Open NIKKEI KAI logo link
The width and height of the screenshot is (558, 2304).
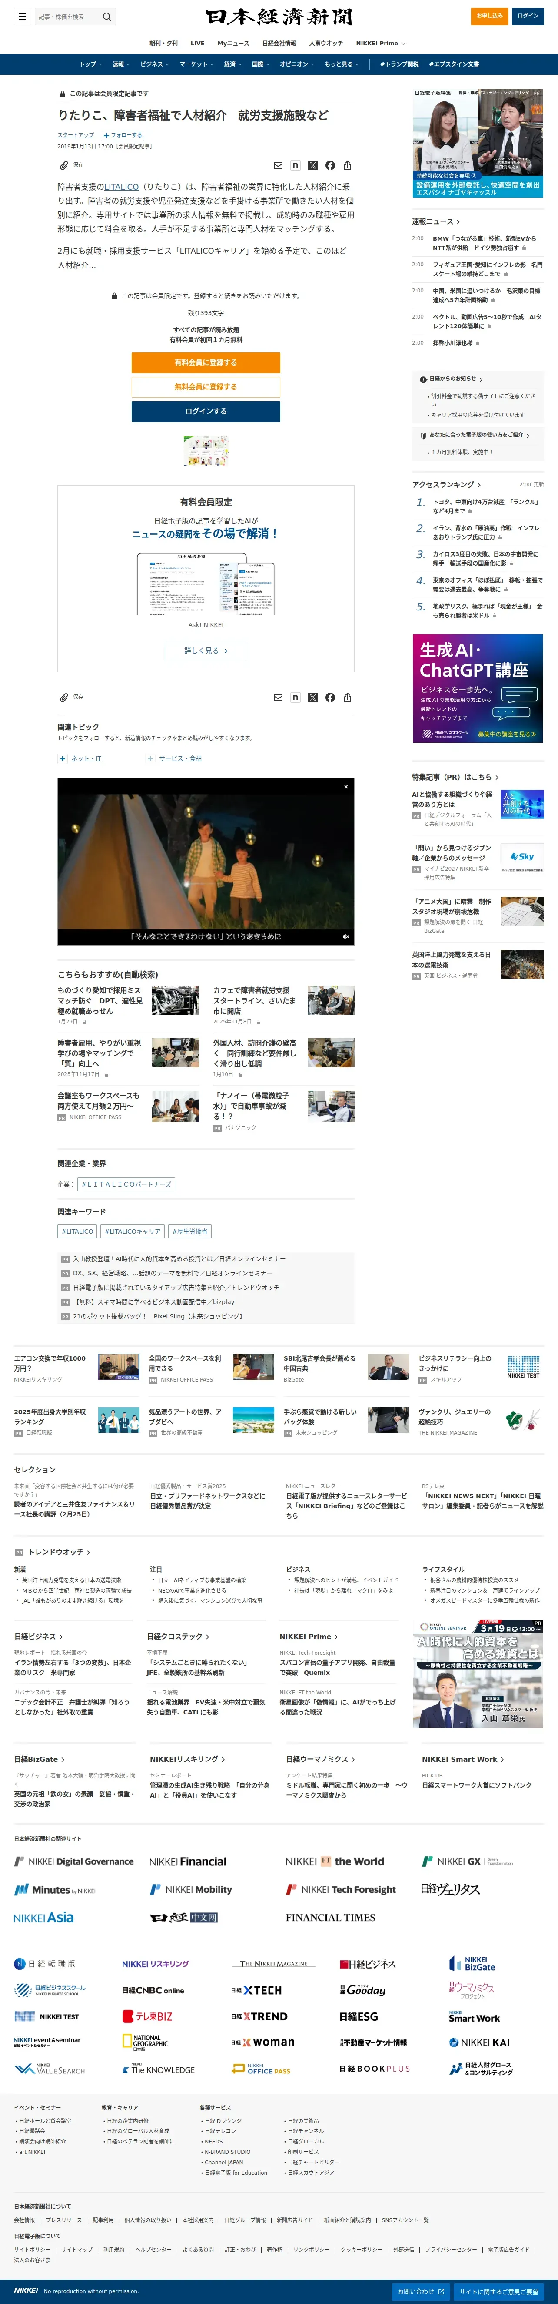479,2042
